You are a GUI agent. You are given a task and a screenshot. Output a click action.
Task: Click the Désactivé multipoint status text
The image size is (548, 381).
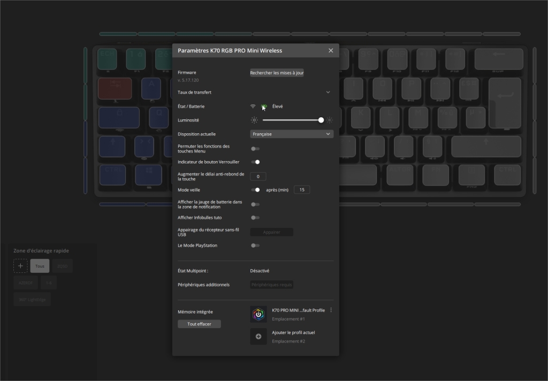click(260, 271)
